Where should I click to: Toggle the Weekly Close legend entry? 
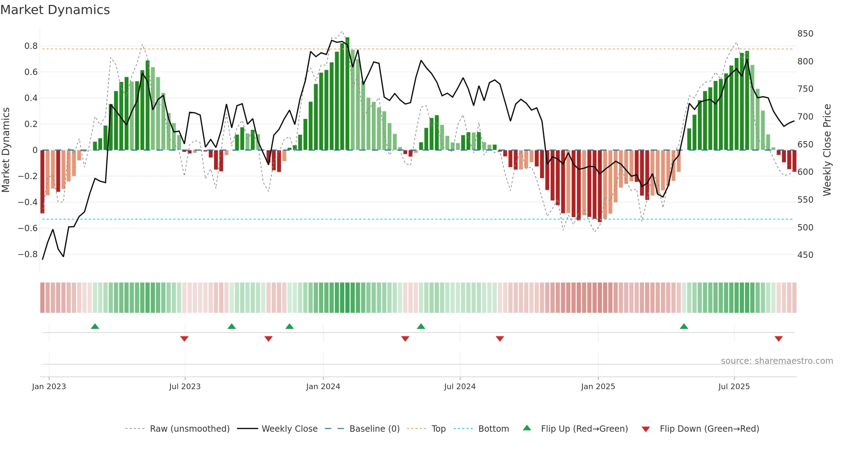[277, 429]
